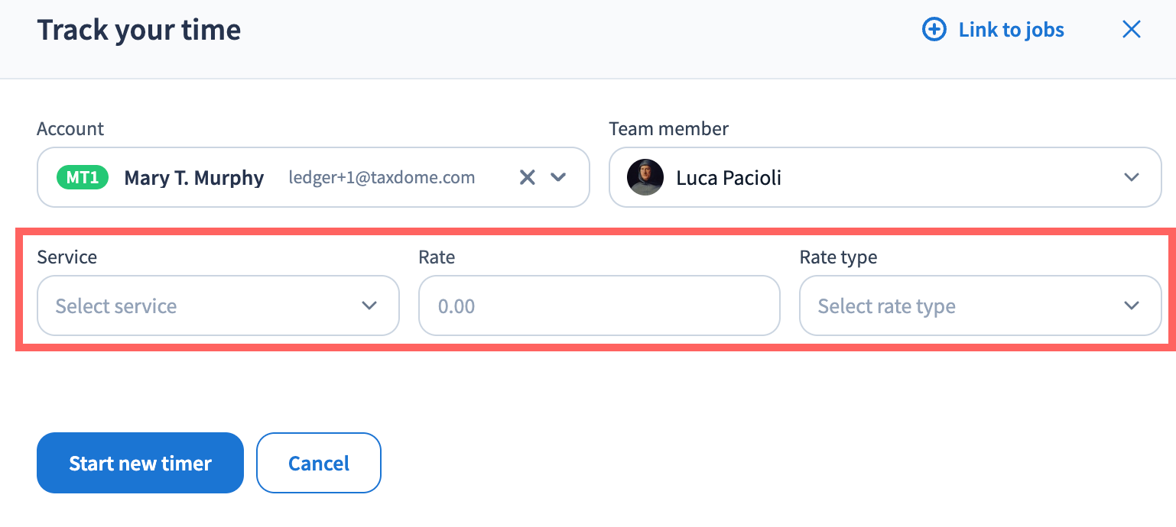The width and height of the screenshot is (1176, 527).
Task: Expand the Account dropdown chevron
Action: pyautogui.click(x=558, y=177)
